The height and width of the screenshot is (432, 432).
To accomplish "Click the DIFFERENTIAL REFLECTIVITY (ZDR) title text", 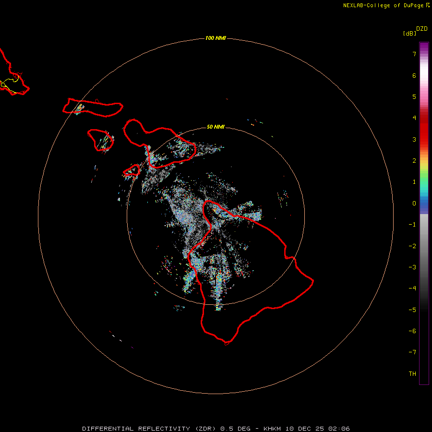I will click(149, 429).
